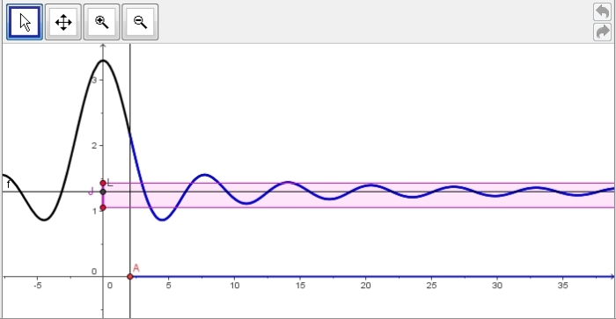Screen dimensions: 616x319
Task: Activate the Zoom In magnifier tool
Action: click(101, 22)
